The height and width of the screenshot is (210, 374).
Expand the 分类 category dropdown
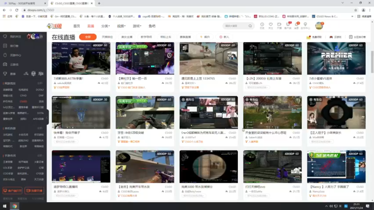coord(106,26)
